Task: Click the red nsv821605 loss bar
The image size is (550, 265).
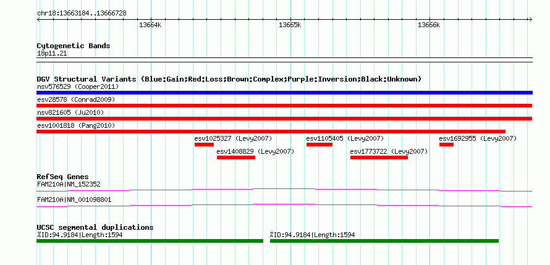Action: click(284, 119)
